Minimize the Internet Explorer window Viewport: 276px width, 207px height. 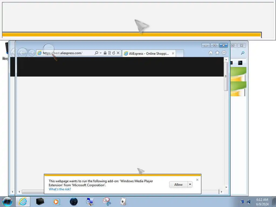point(206,46)
